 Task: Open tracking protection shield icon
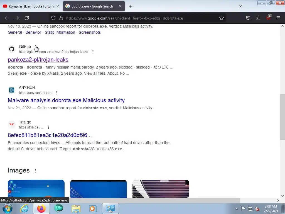(53, 18)
